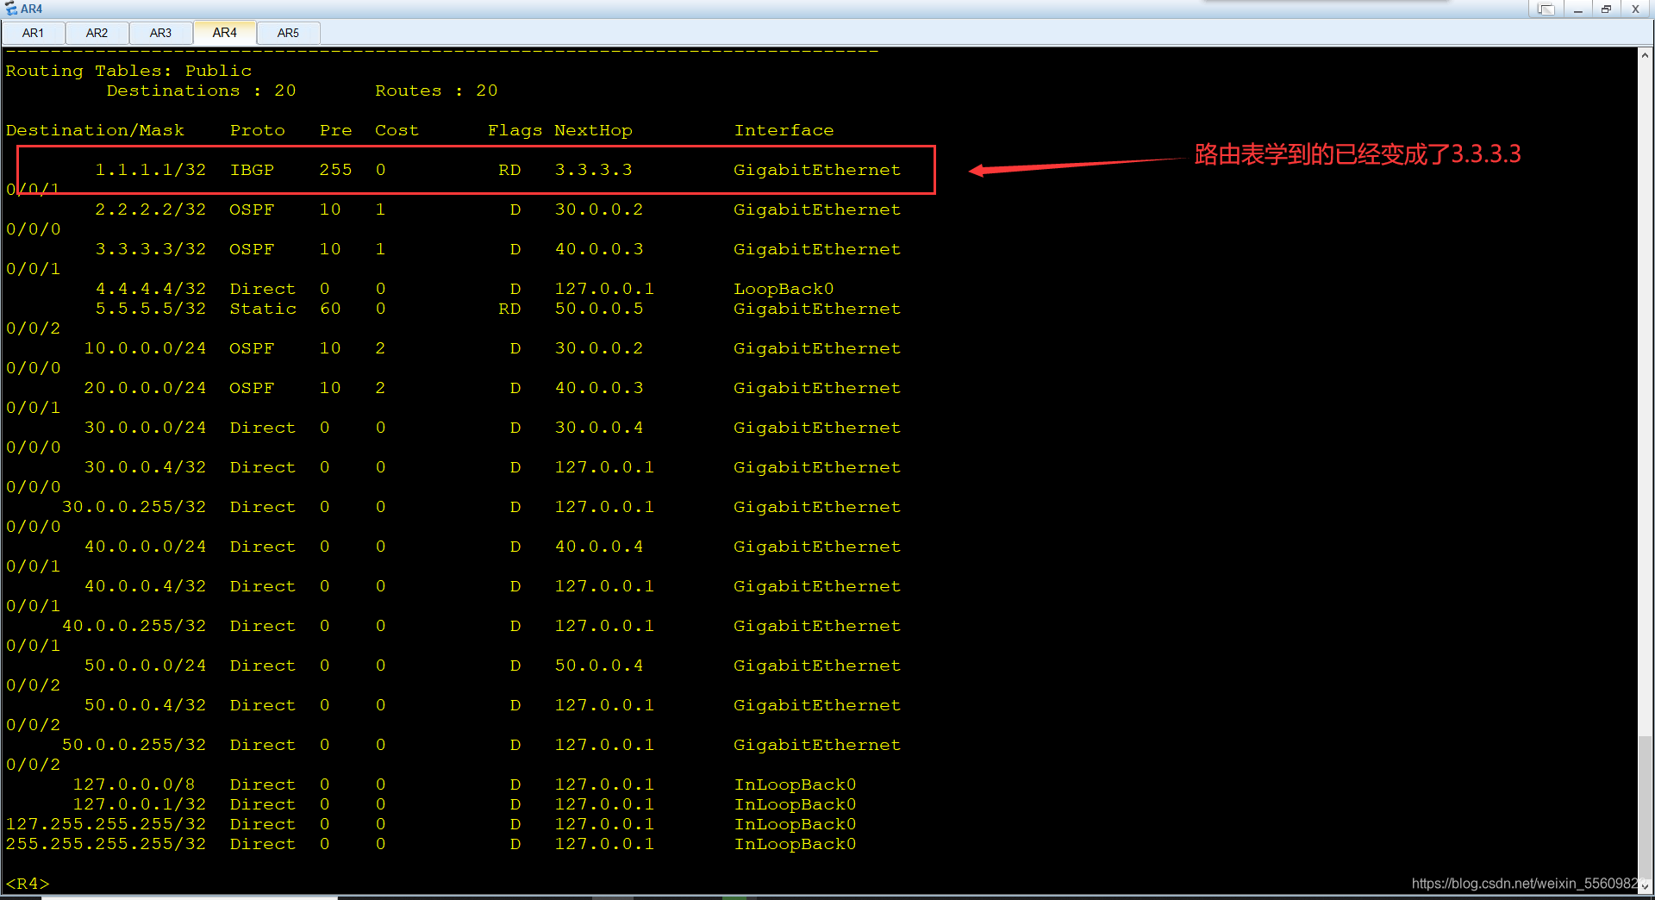
Task: Click the Pre column header
Action: point(335,130)
